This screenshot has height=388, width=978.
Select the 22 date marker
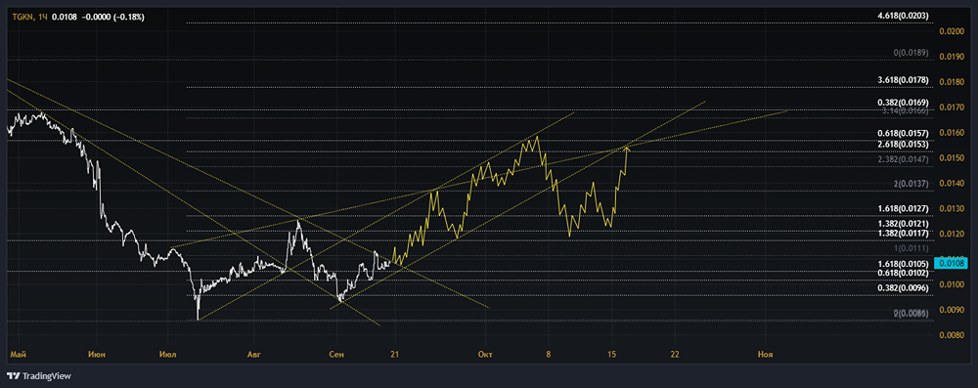pos(675,354)
